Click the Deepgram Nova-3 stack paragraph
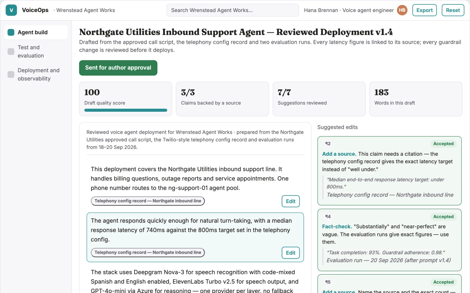Viewport: 470px width, 293px height. [194, 282]
